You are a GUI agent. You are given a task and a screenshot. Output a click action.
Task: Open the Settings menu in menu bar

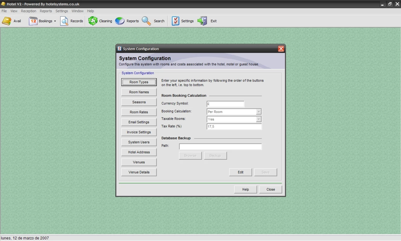[62, 11]
